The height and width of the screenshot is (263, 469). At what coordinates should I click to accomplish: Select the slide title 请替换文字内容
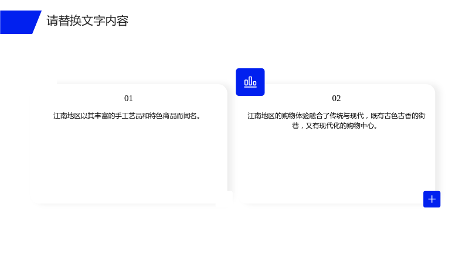87,21
